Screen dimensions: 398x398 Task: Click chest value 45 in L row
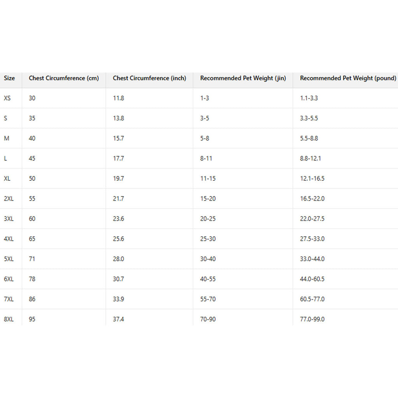pos(32,159)
